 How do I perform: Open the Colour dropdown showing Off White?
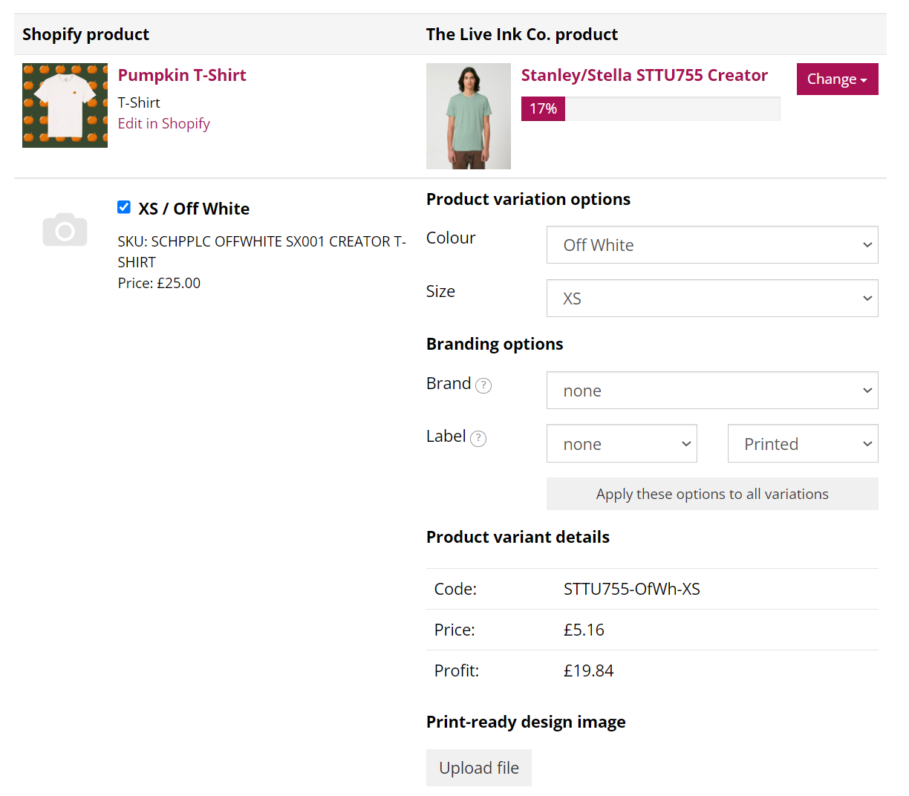[711, 244]
